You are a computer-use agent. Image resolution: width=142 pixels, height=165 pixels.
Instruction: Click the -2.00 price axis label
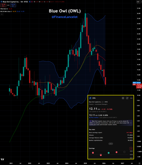click(139, 157)
